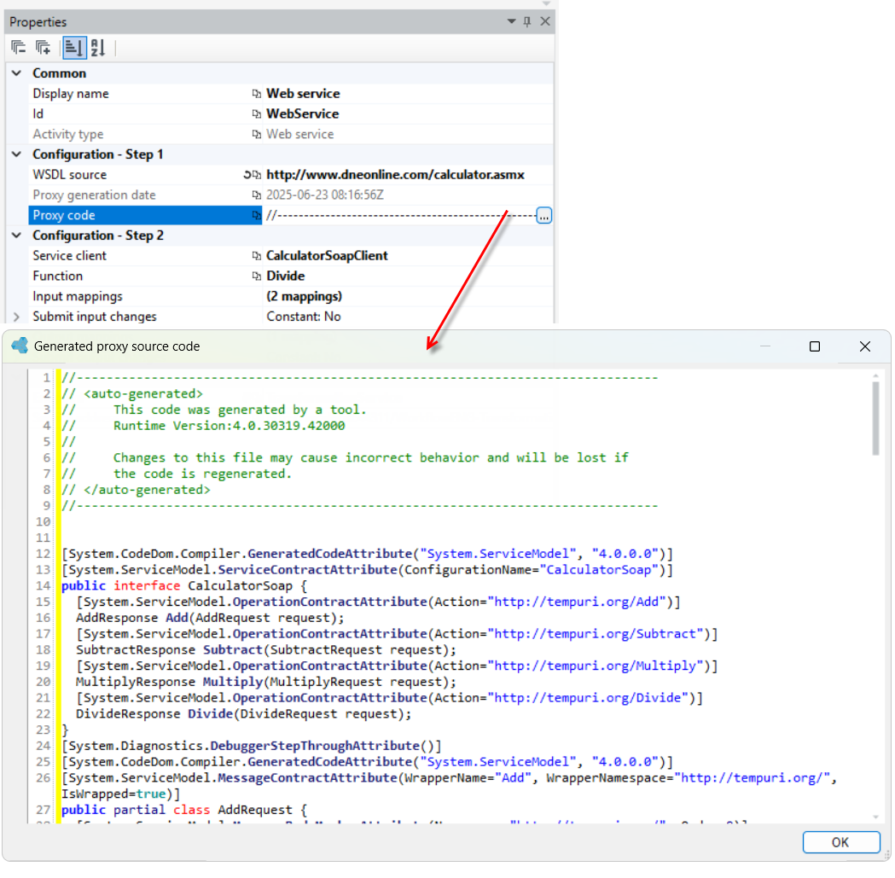This screenshot has height=878, width=895.
Task: Click the Proxy generation date value
Action: [x=325, y=195]
